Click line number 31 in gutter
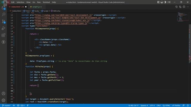 click(12, 67)
